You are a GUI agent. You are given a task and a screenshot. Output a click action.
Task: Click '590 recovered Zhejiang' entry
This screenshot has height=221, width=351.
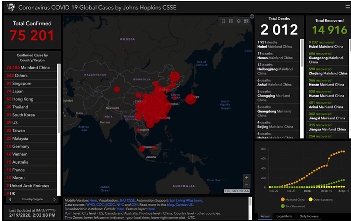click(328, 71)
